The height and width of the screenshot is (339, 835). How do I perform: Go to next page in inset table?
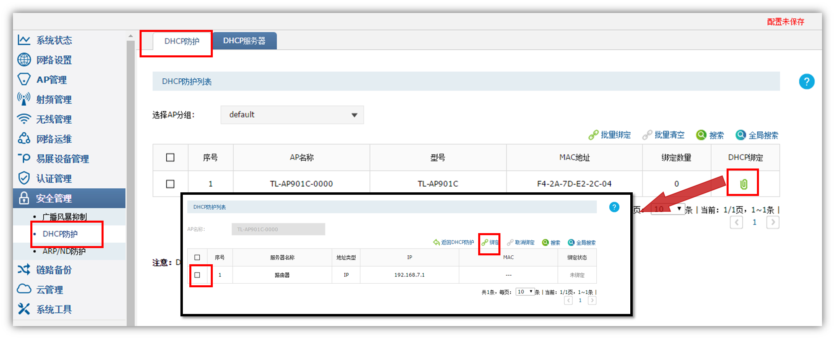coord(592,301)
